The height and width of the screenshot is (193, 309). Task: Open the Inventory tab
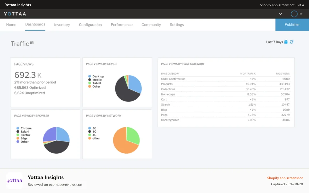(62, 25)
